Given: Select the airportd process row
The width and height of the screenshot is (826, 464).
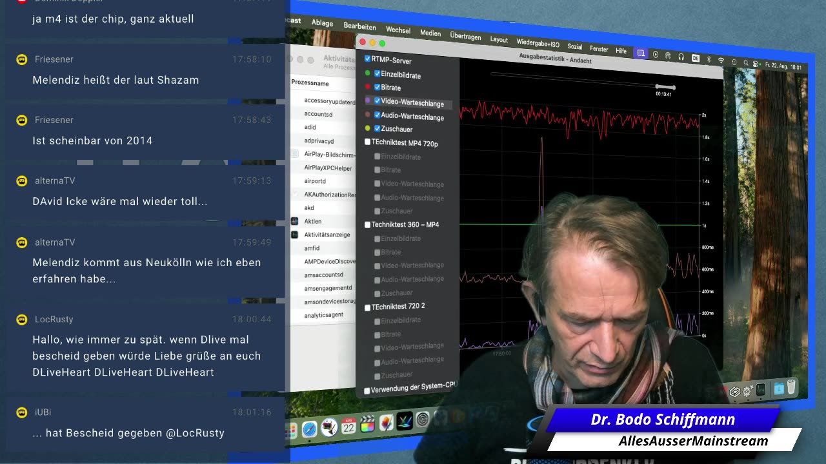Looking at the screenshot, I should 323,181.
